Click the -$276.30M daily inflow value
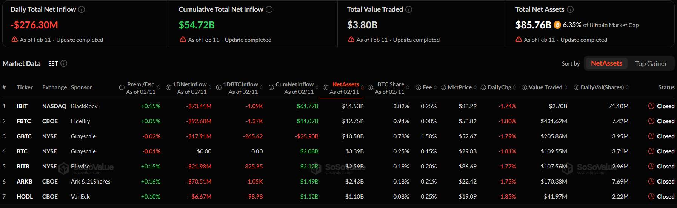Viewport: 677px width, 208px height. pyautogui.click(x=34, y=25)
